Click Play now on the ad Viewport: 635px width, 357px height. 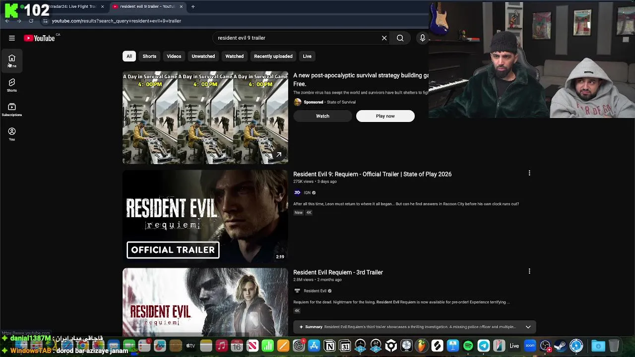385,116
